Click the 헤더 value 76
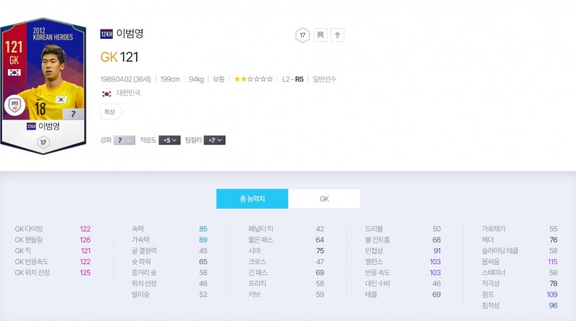Screen dimensions: 576x321 pos(554,240)
